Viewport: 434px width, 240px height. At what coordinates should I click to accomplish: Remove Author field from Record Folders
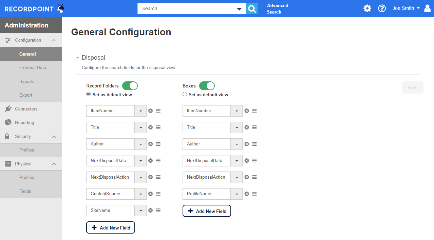[x=151, y=144]
